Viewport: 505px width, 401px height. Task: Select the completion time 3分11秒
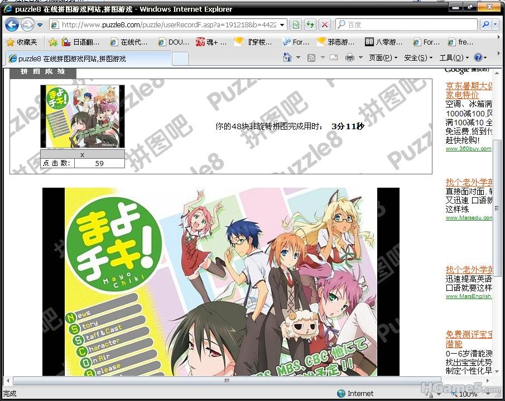pos(348,126)
